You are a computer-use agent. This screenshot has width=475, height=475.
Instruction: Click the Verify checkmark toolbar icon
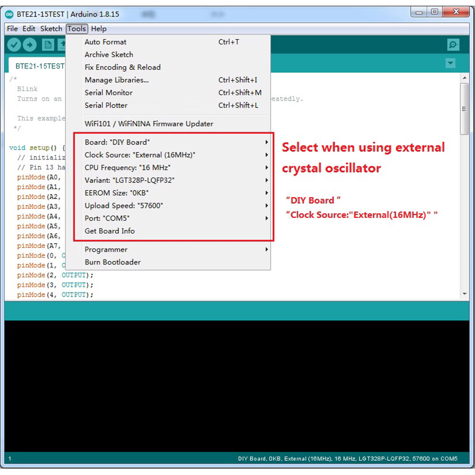click(x=14, y=45)
